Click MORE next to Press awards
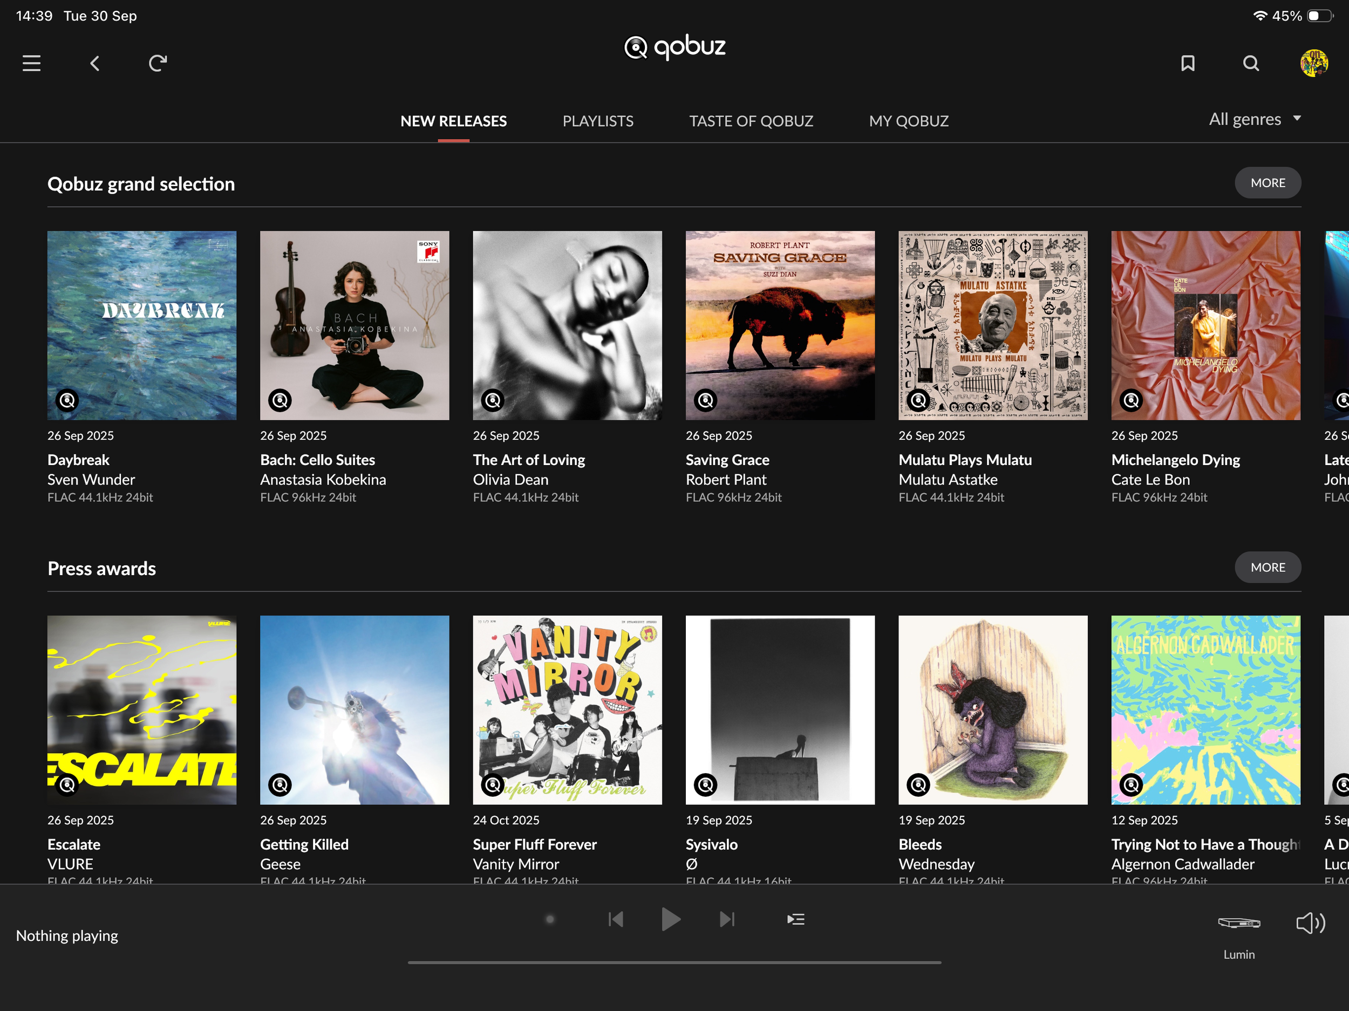Image resolution: width=1349 pixels, height=1011 pixels. [x=1268, y=567]
